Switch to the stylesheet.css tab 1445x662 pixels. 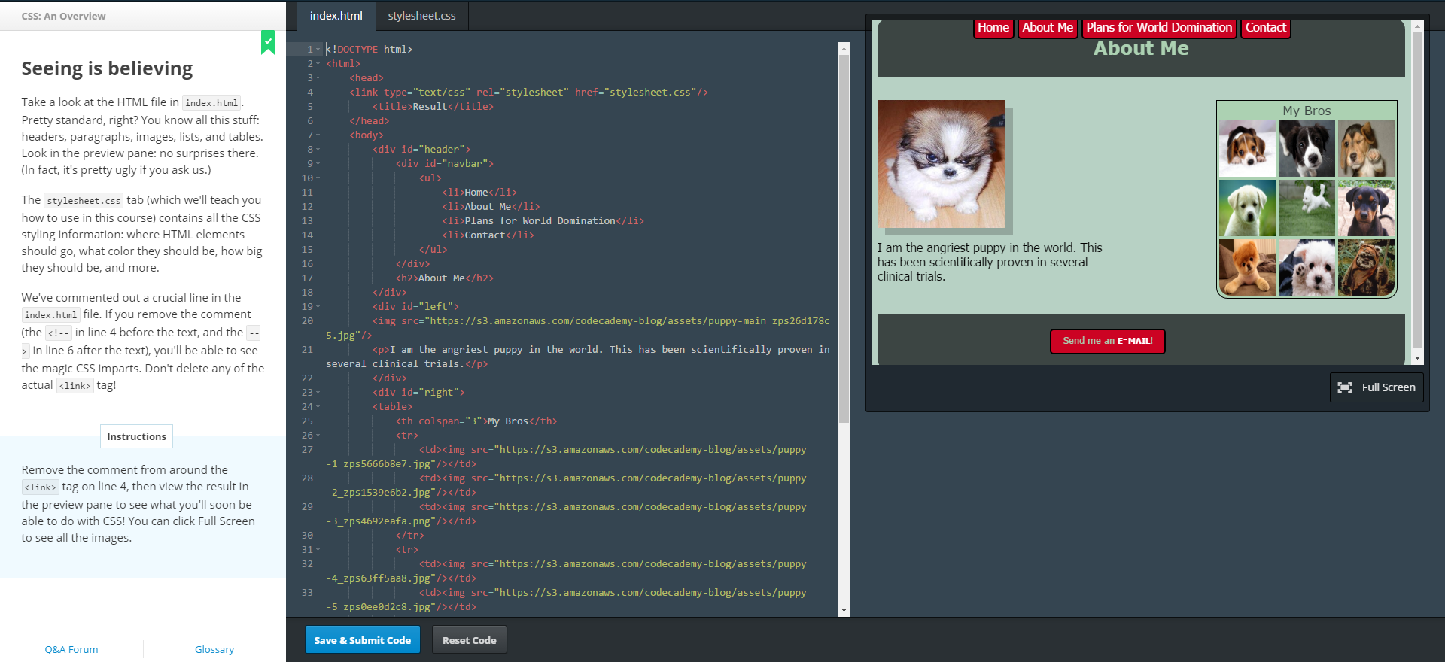click(x=421, y=16)
